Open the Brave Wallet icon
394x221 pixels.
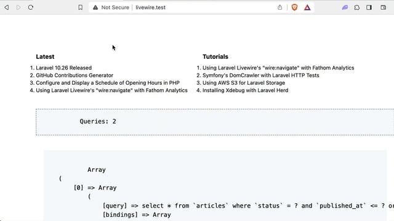pyautogui.click(x=383, y=7)
